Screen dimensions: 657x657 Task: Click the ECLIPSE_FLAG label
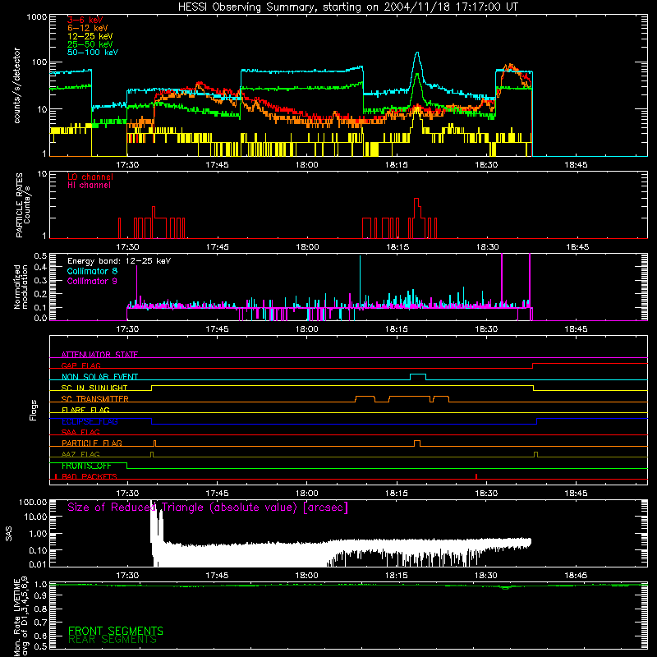(90, 421)
